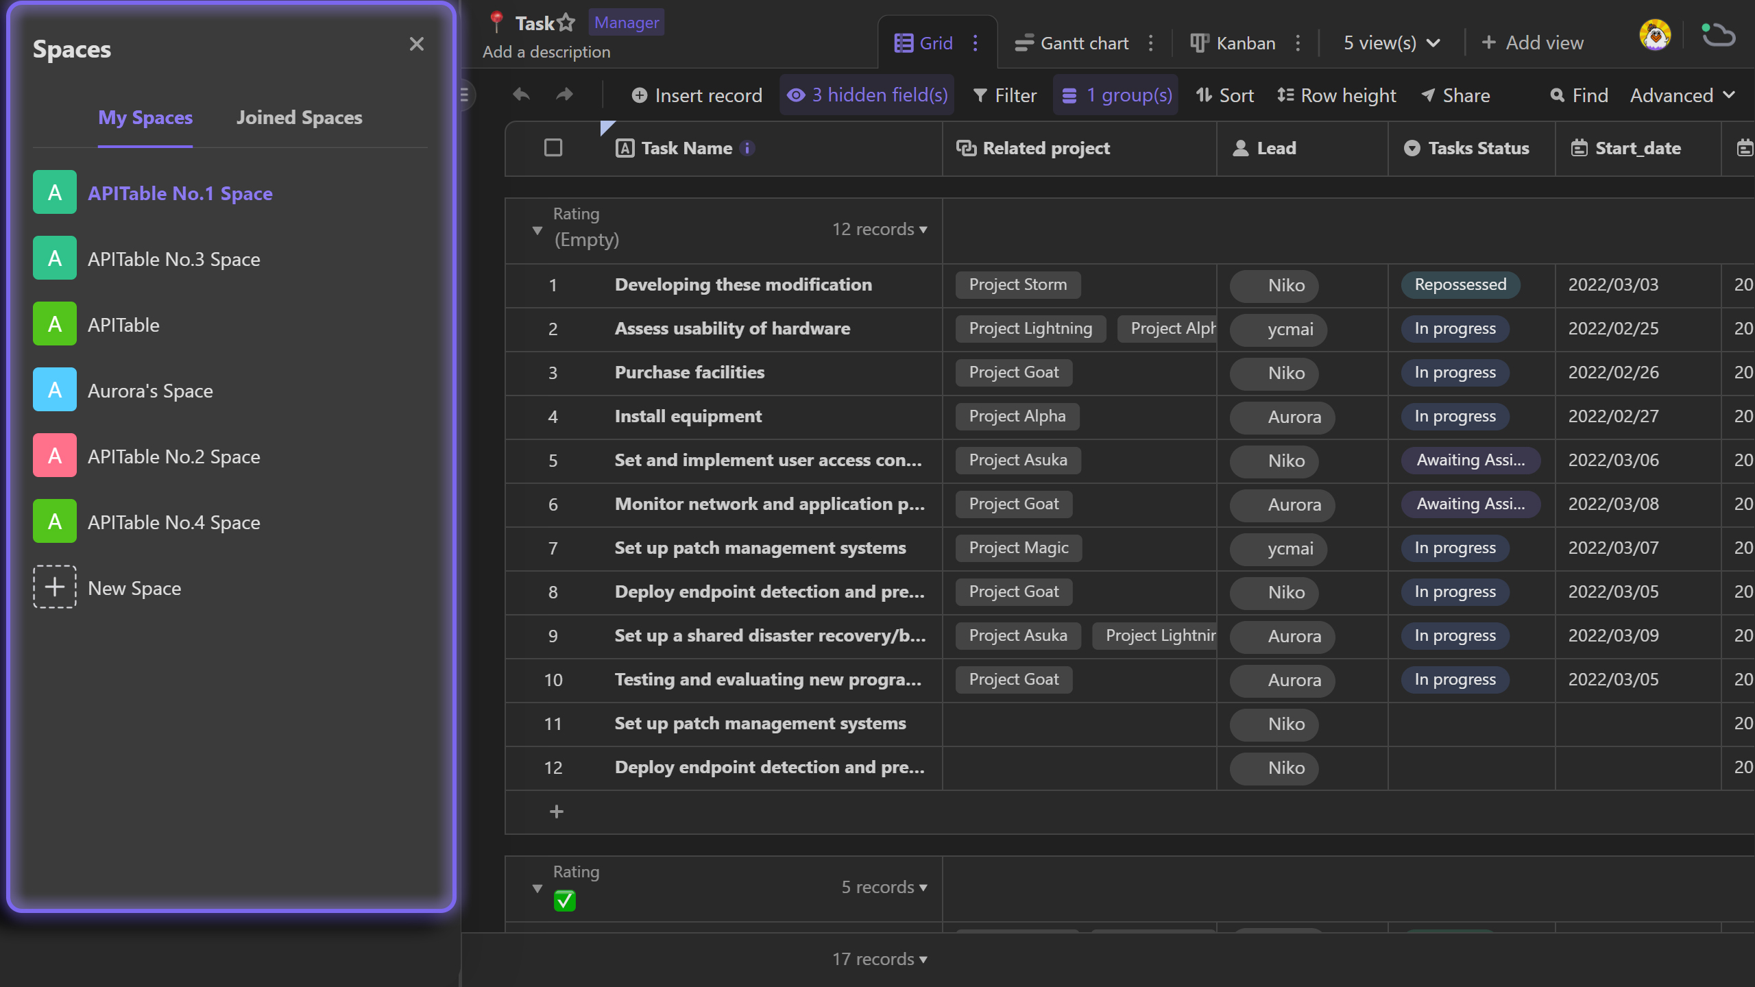Click the Manager permission badge

click(x=627, y=23)
